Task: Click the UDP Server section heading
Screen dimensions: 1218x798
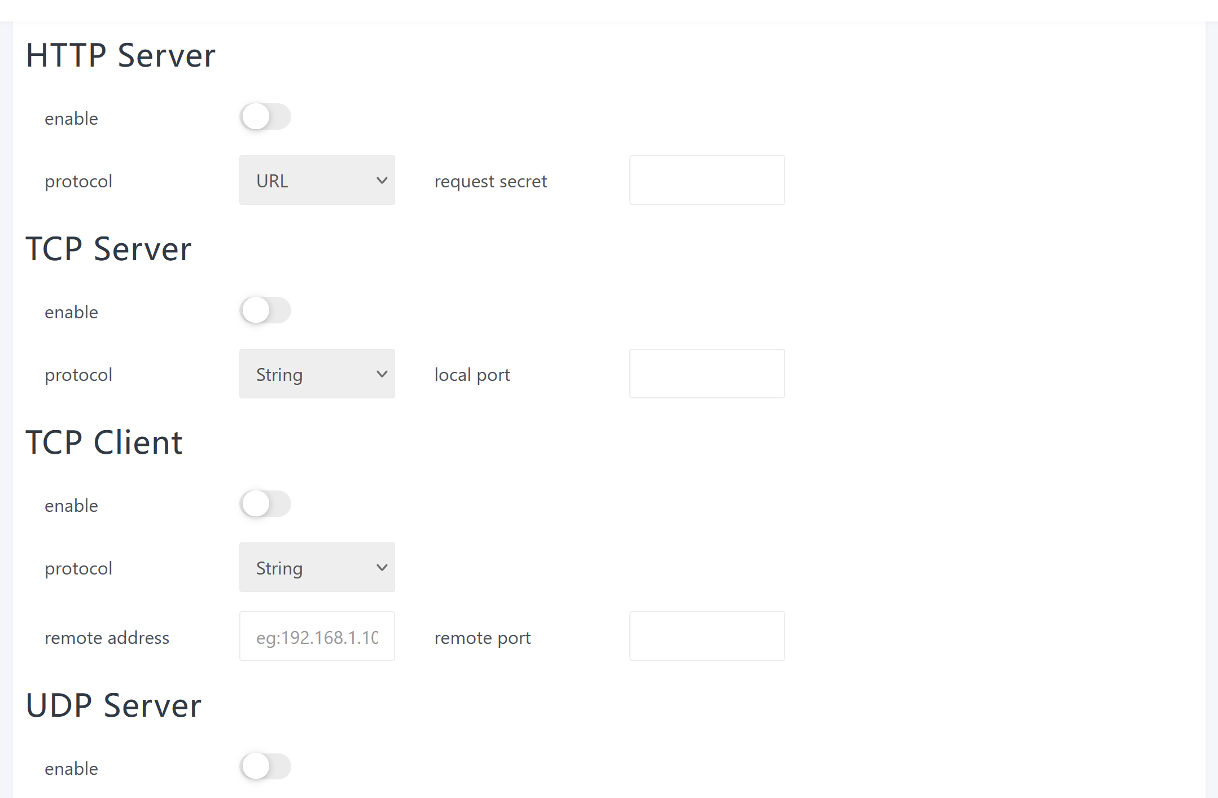Action: point(113,705)
